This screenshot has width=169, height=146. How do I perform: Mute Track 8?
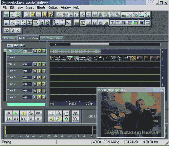(44, 97)
